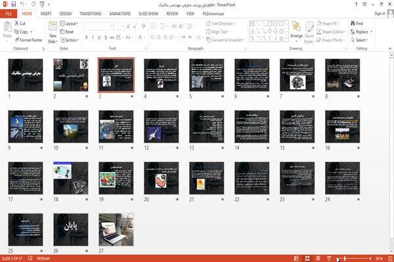Toggle Italic formatting

pos(93,37)
